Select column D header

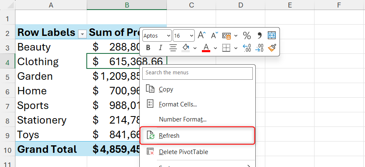240,5
